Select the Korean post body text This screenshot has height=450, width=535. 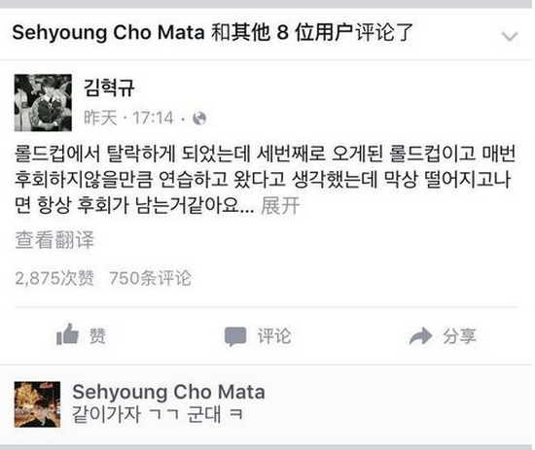(x=265, y=179)
